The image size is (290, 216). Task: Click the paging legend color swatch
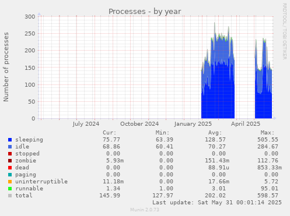coord(10,175)
